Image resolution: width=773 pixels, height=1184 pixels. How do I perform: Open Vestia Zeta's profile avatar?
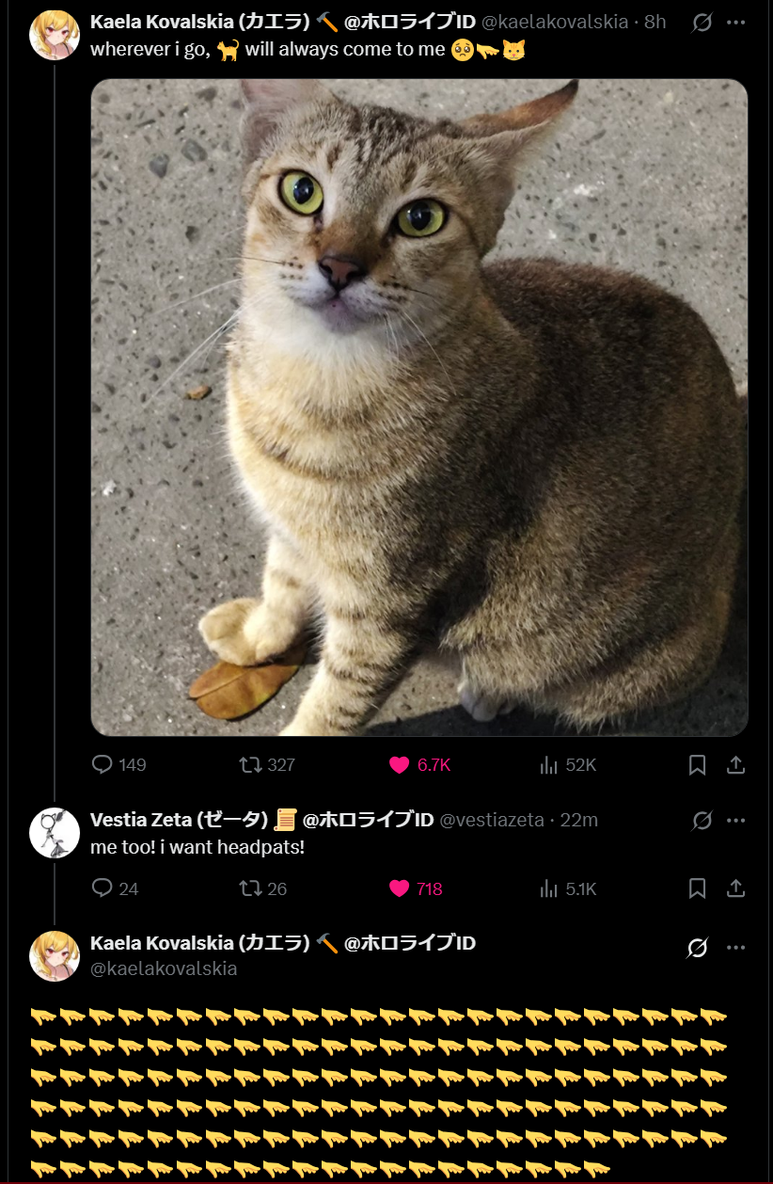click(55, 833)
